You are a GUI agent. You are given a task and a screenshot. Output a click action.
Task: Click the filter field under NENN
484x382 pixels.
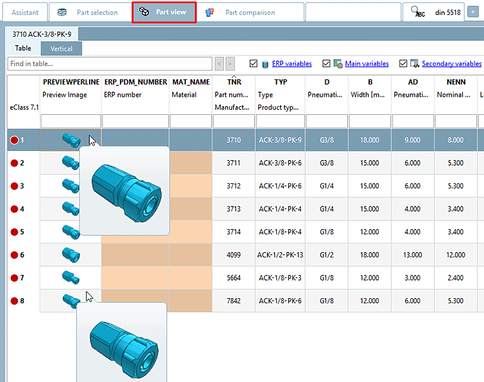[456, 121]
